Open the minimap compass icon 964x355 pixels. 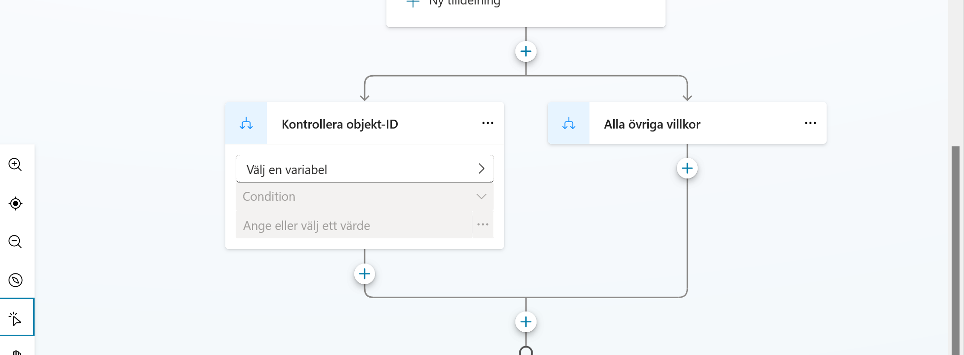coord(15,280)
